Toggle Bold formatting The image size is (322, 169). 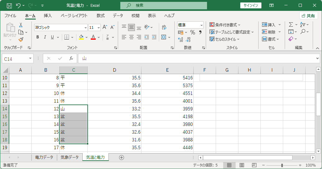click(x=38, y=37)
